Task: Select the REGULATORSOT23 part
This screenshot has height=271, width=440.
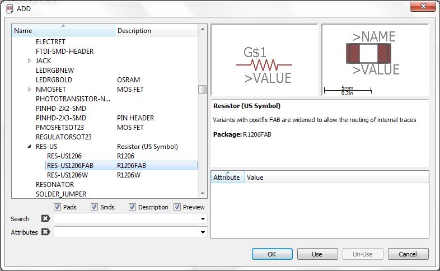Action: [64, 137]
